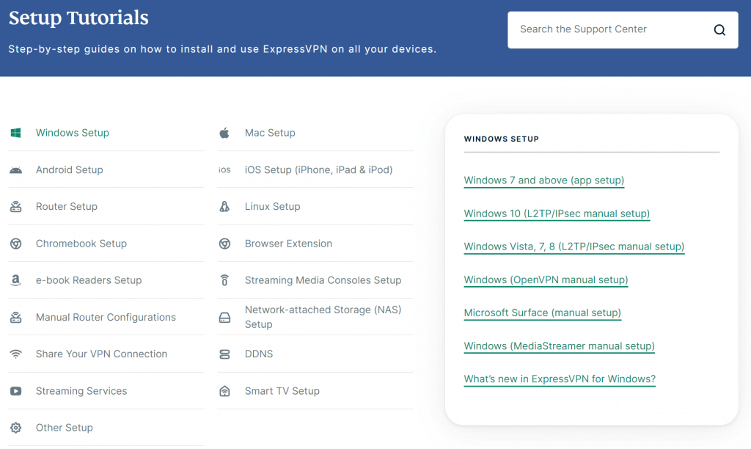Click the Amazon e-book readers icon
The height and width of the screenshot is (449, 751).
click(x=16, y=280)
